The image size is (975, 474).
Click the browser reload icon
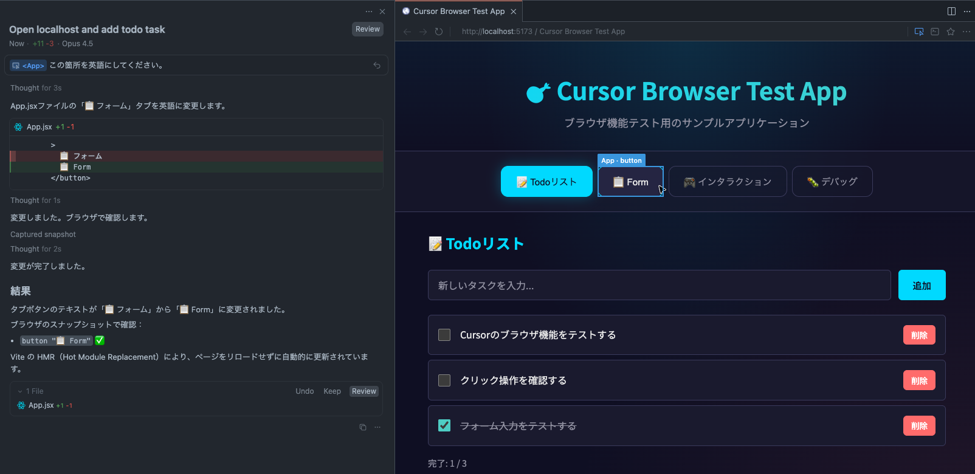click(x=439, y=32)
